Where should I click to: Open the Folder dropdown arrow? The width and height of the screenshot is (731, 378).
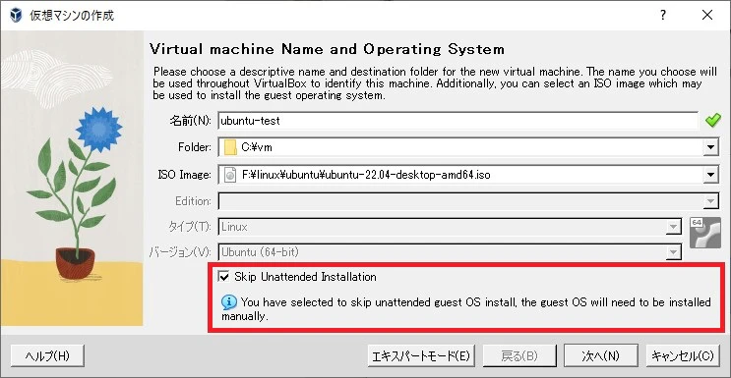pos(710,147)
